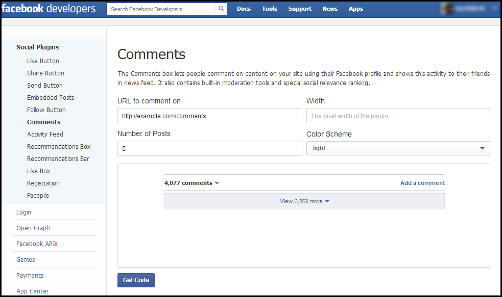
Task: Click the Get Code button
Action: [136, 280]
